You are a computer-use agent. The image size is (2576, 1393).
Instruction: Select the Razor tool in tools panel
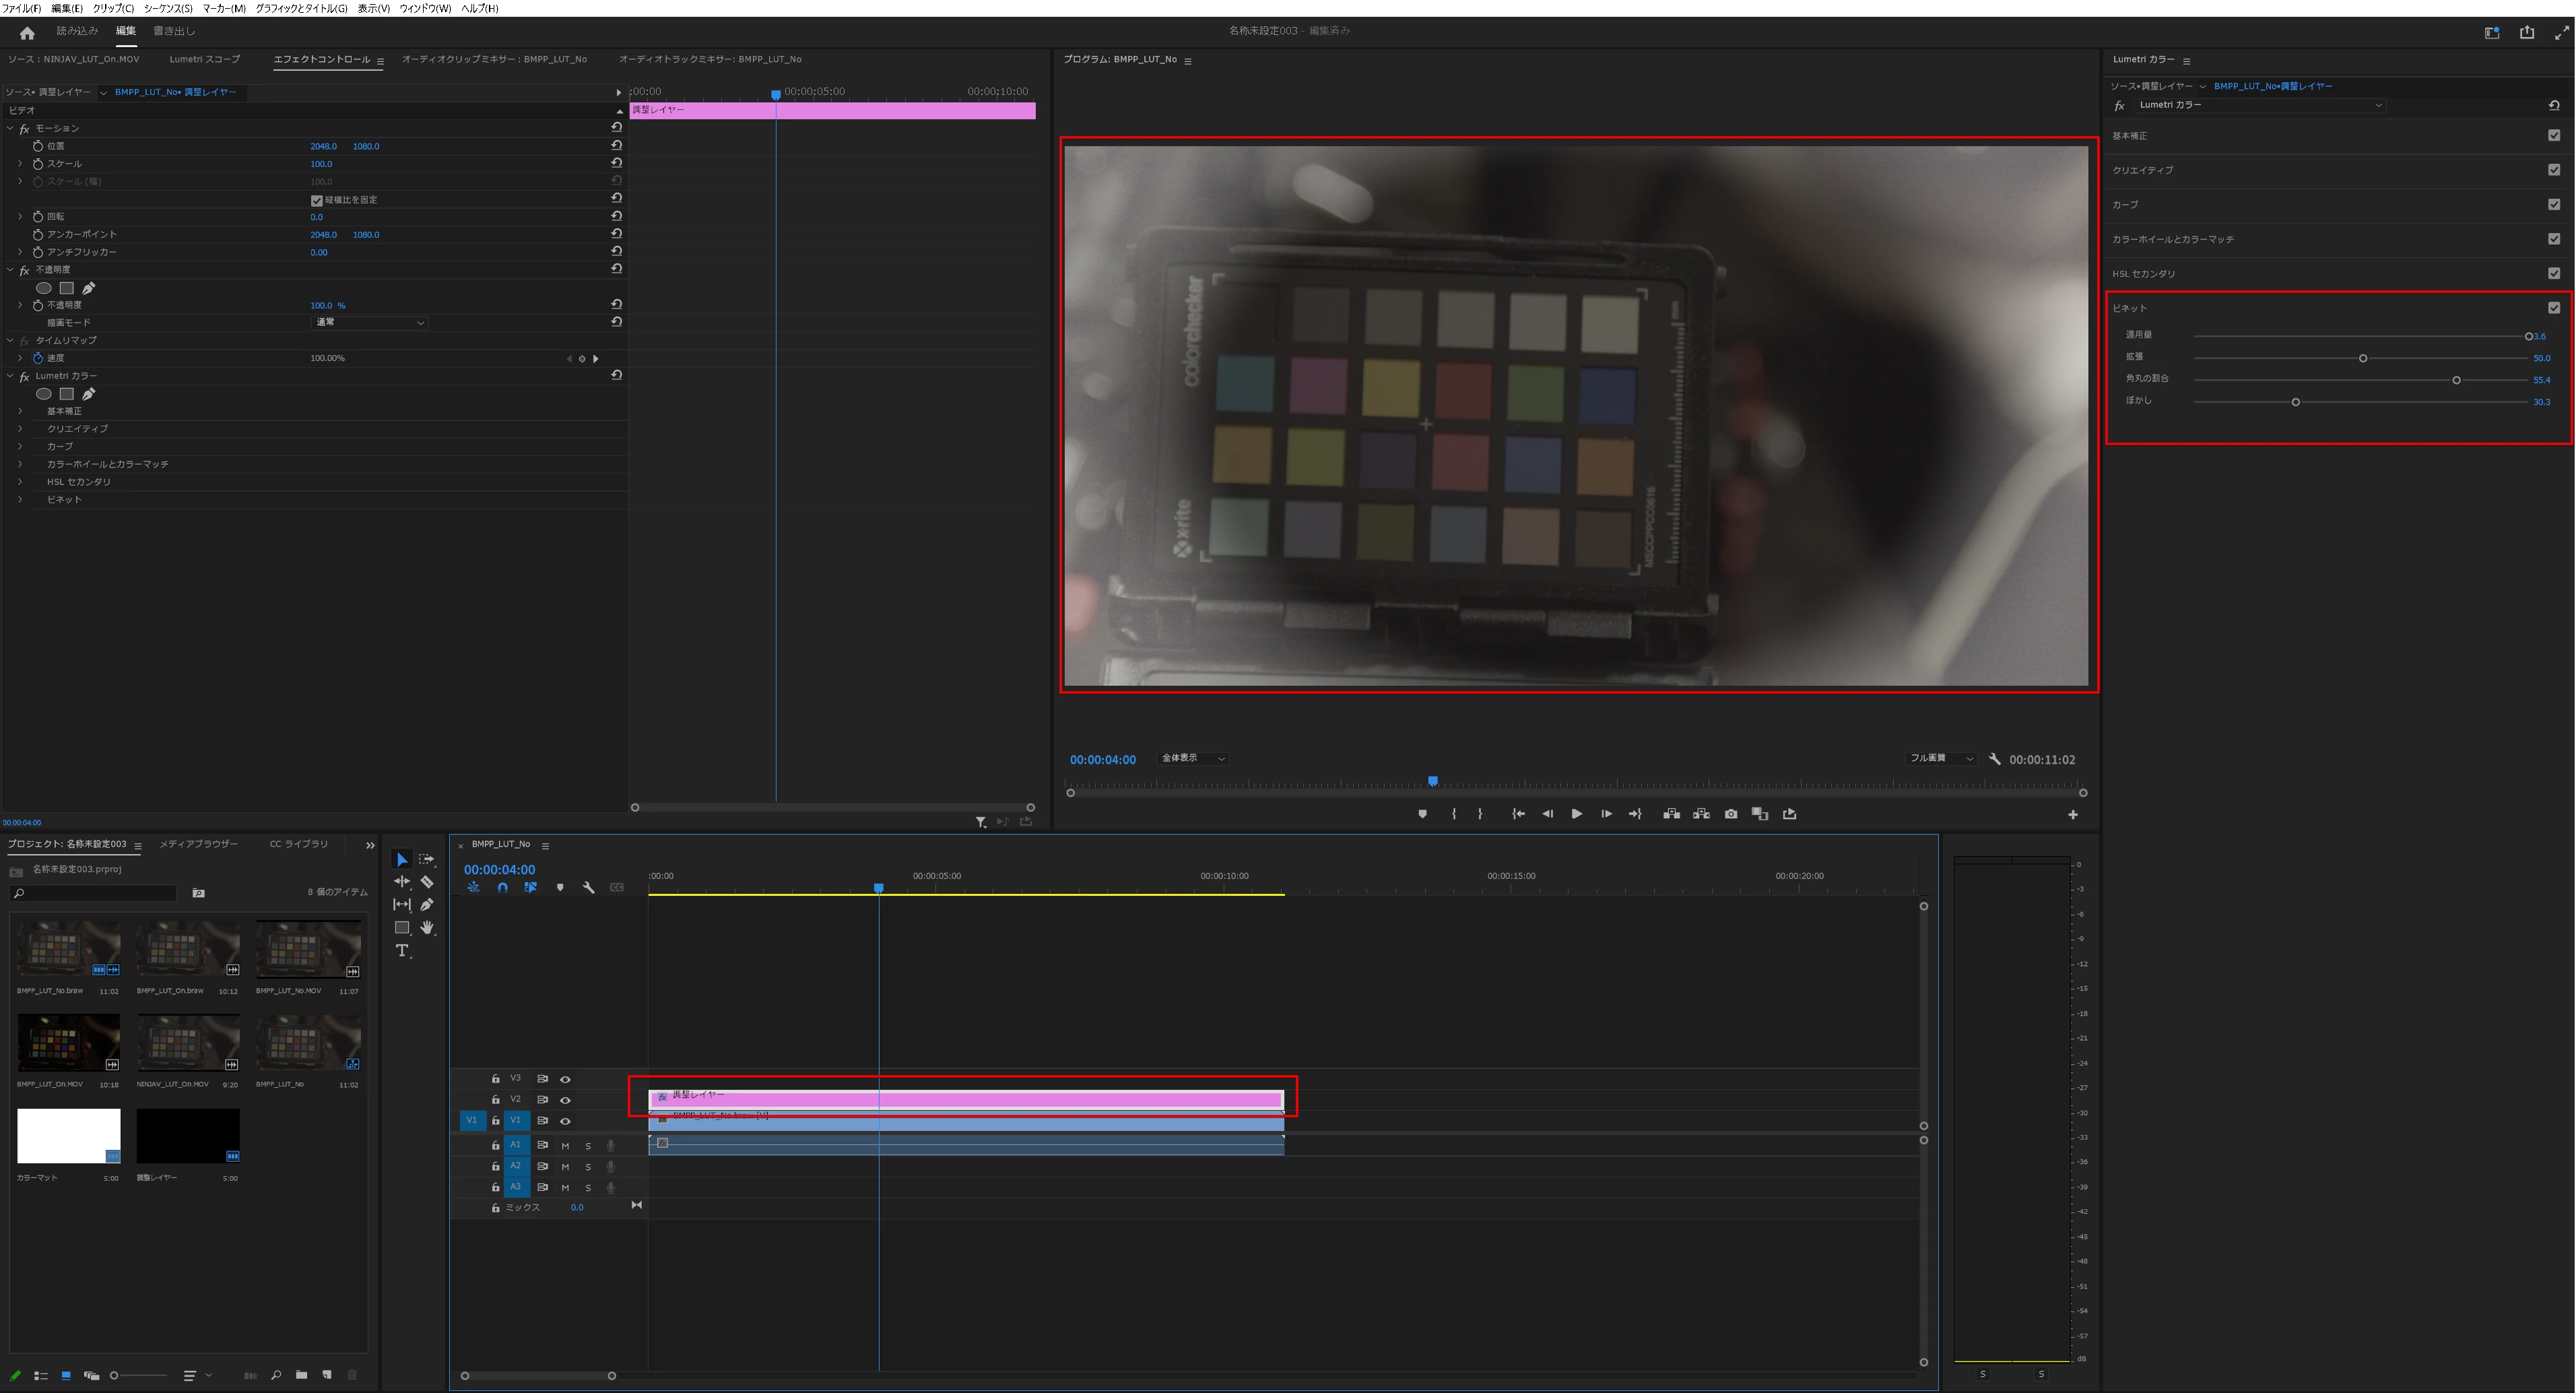click(427, 882)
